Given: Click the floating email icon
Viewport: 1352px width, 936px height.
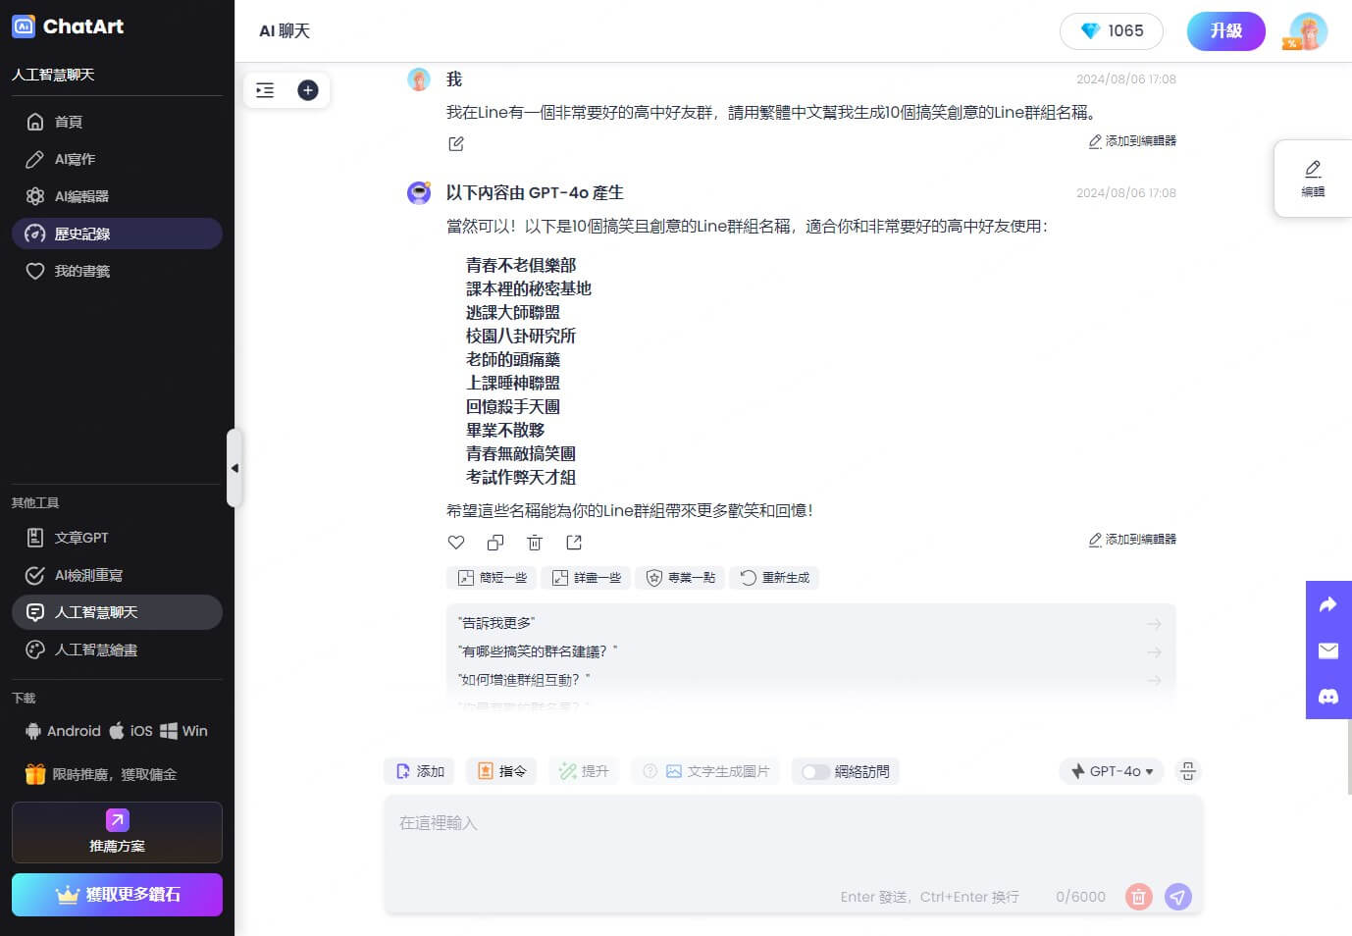Looking at the screenshot, I should point(1328,650).
